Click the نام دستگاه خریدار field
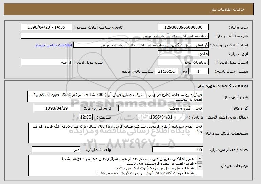The width and height of the screenshot is (261, 184). (115, 36)
